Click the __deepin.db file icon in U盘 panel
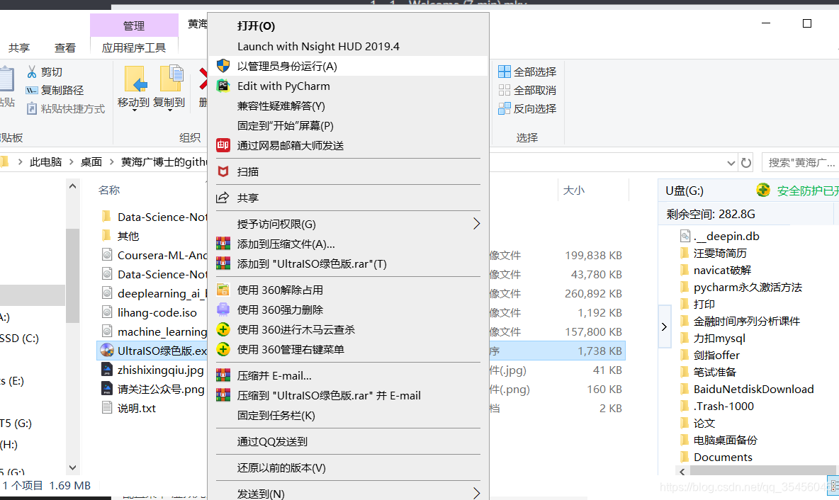This screenshot has width=839, height=500. click(x=685, y=236)
